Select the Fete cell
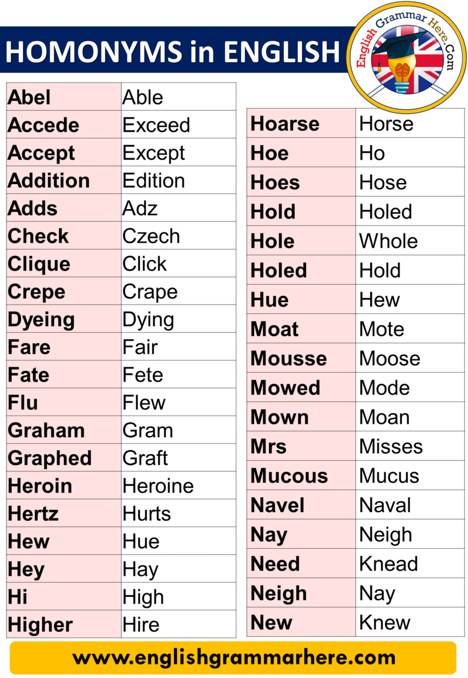This screenshot has height=678, width=468. 179,375
